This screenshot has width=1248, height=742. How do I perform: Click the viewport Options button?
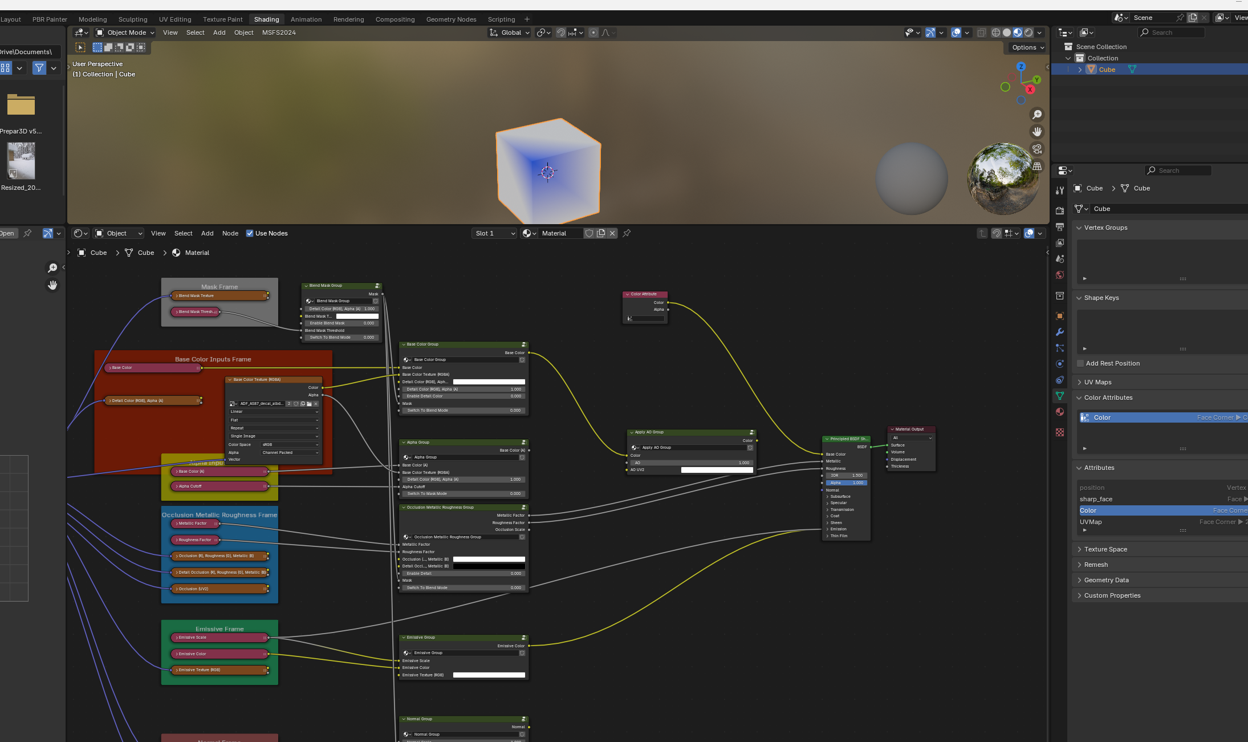[1028, 47]
